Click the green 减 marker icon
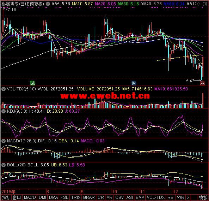Viewport: 209px width, 201px height. 33,83
